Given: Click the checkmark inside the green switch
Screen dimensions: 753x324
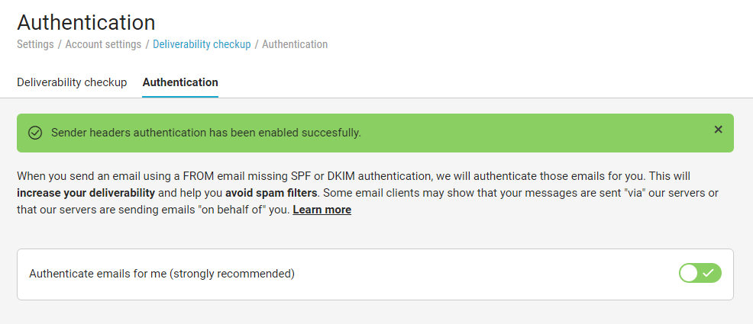Looking at the screenshot, I should (709, 273).
